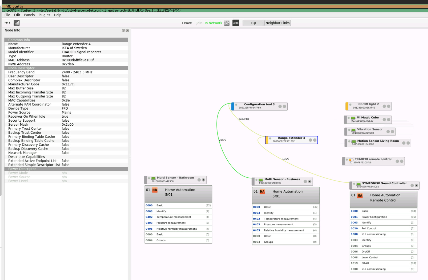Image resolution: width=428 pixels, height=280 pixels.
Task: Toggle left circle on TRÅDFRI remote control
Action: tap(398, 161)
